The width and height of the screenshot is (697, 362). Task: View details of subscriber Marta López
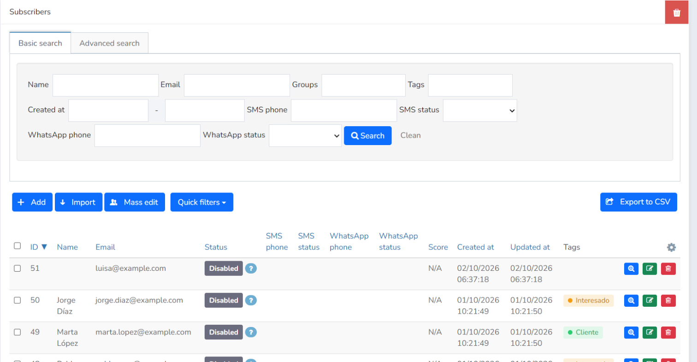tap(631, 332)
